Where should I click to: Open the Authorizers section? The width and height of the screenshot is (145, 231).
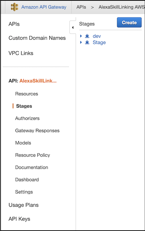click(x=27, y=118)
